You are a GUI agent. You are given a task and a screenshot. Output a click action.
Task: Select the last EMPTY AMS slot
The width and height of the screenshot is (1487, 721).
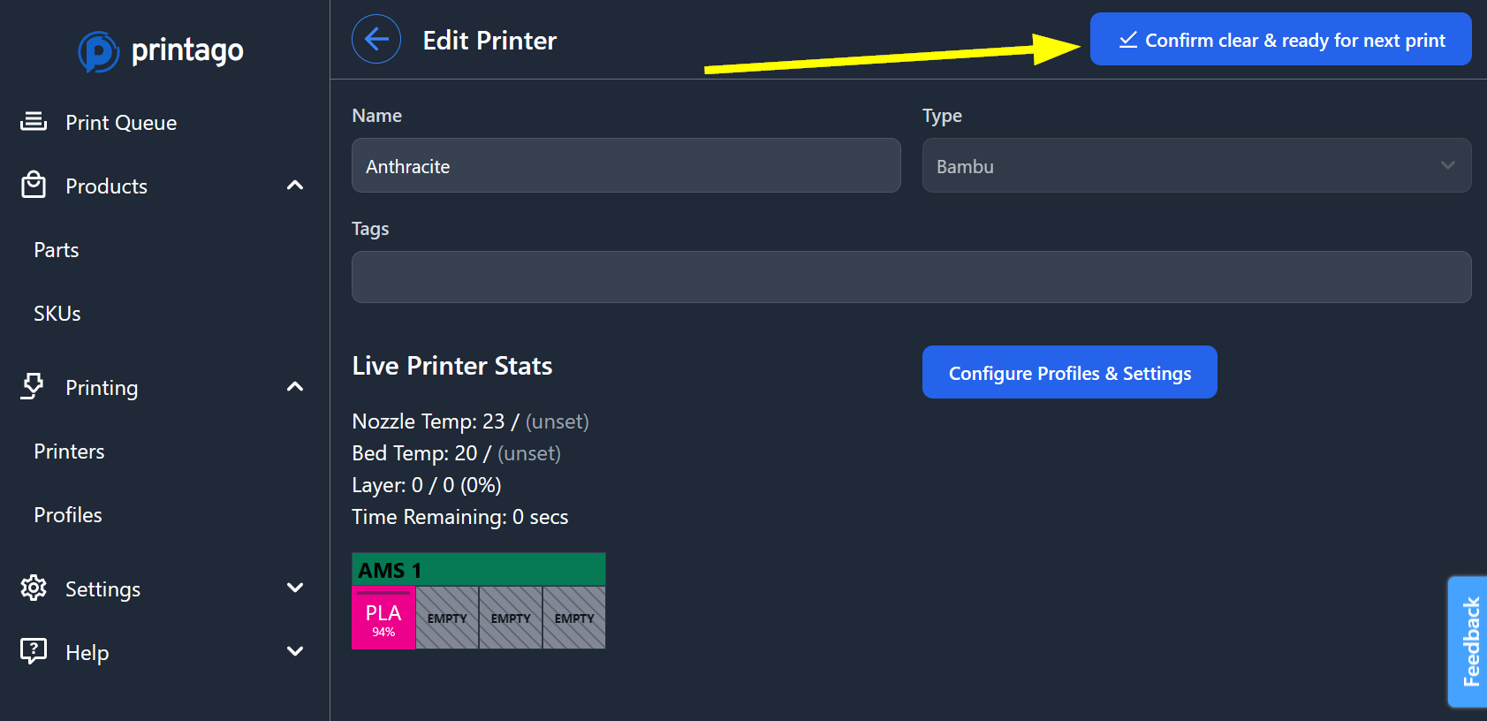[x=574, y=618]
